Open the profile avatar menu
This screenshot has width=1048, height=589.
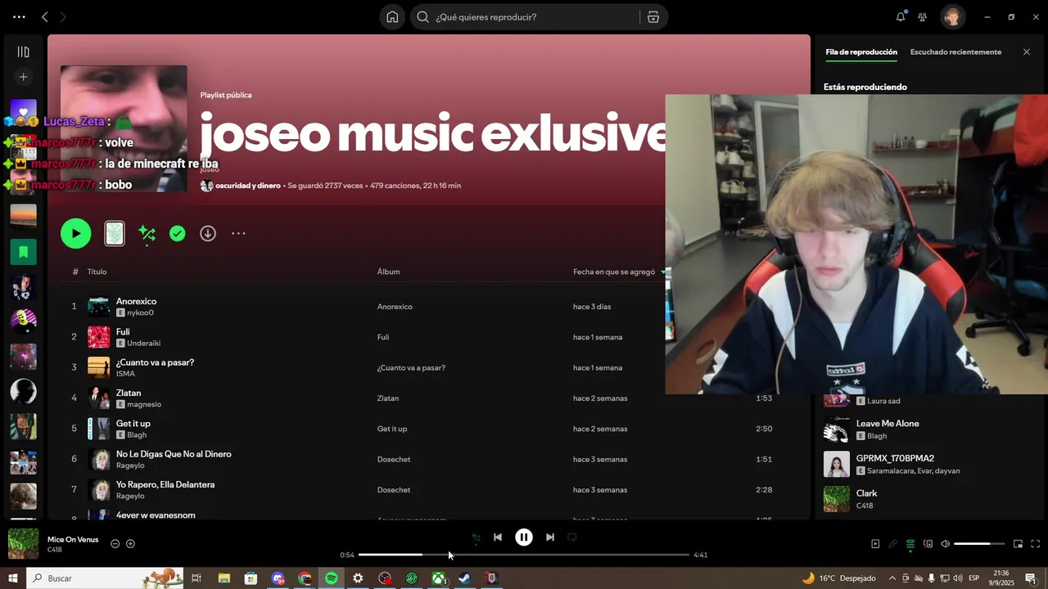[x=952, y=16]
